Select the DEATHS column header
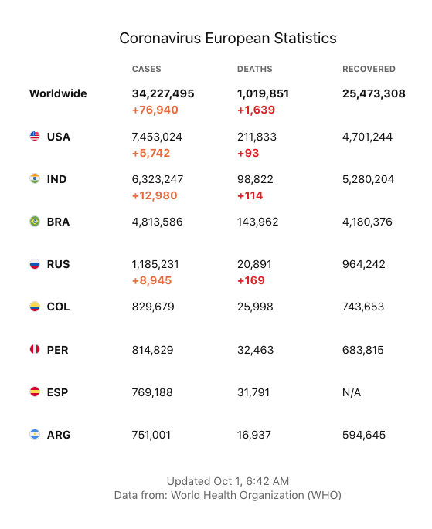This screenshot has width=432, height=529. pyautogui.click(x=254, y=69)
